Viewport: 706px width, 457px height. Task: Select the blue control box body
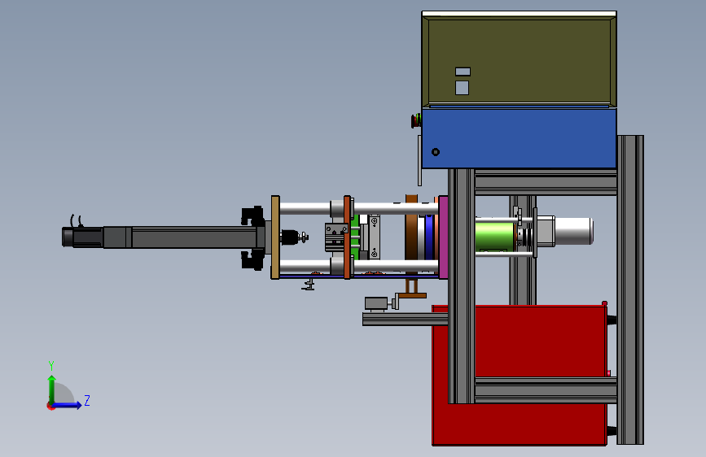coord(520,138)
